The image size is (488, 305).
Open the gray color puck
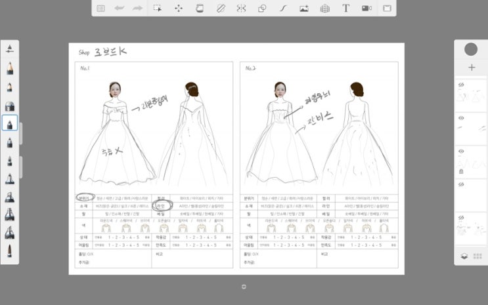[x=471, y=49]
